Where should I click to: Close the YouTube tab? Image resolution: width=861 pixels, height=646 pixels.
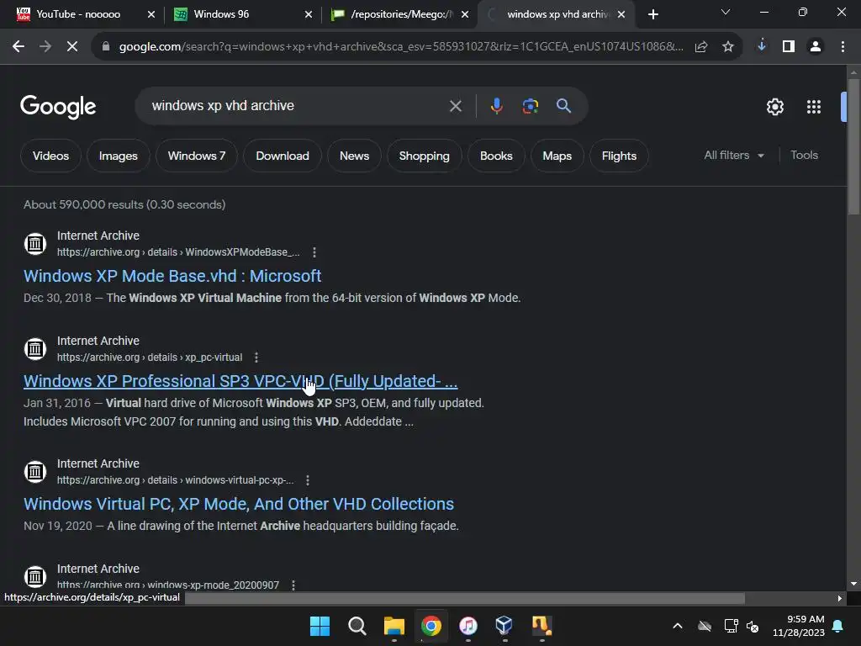click(151, 14)
